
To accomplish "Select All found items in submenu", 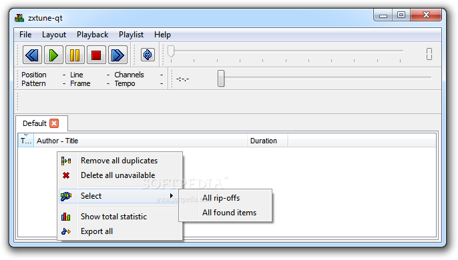I will [225, 213].
